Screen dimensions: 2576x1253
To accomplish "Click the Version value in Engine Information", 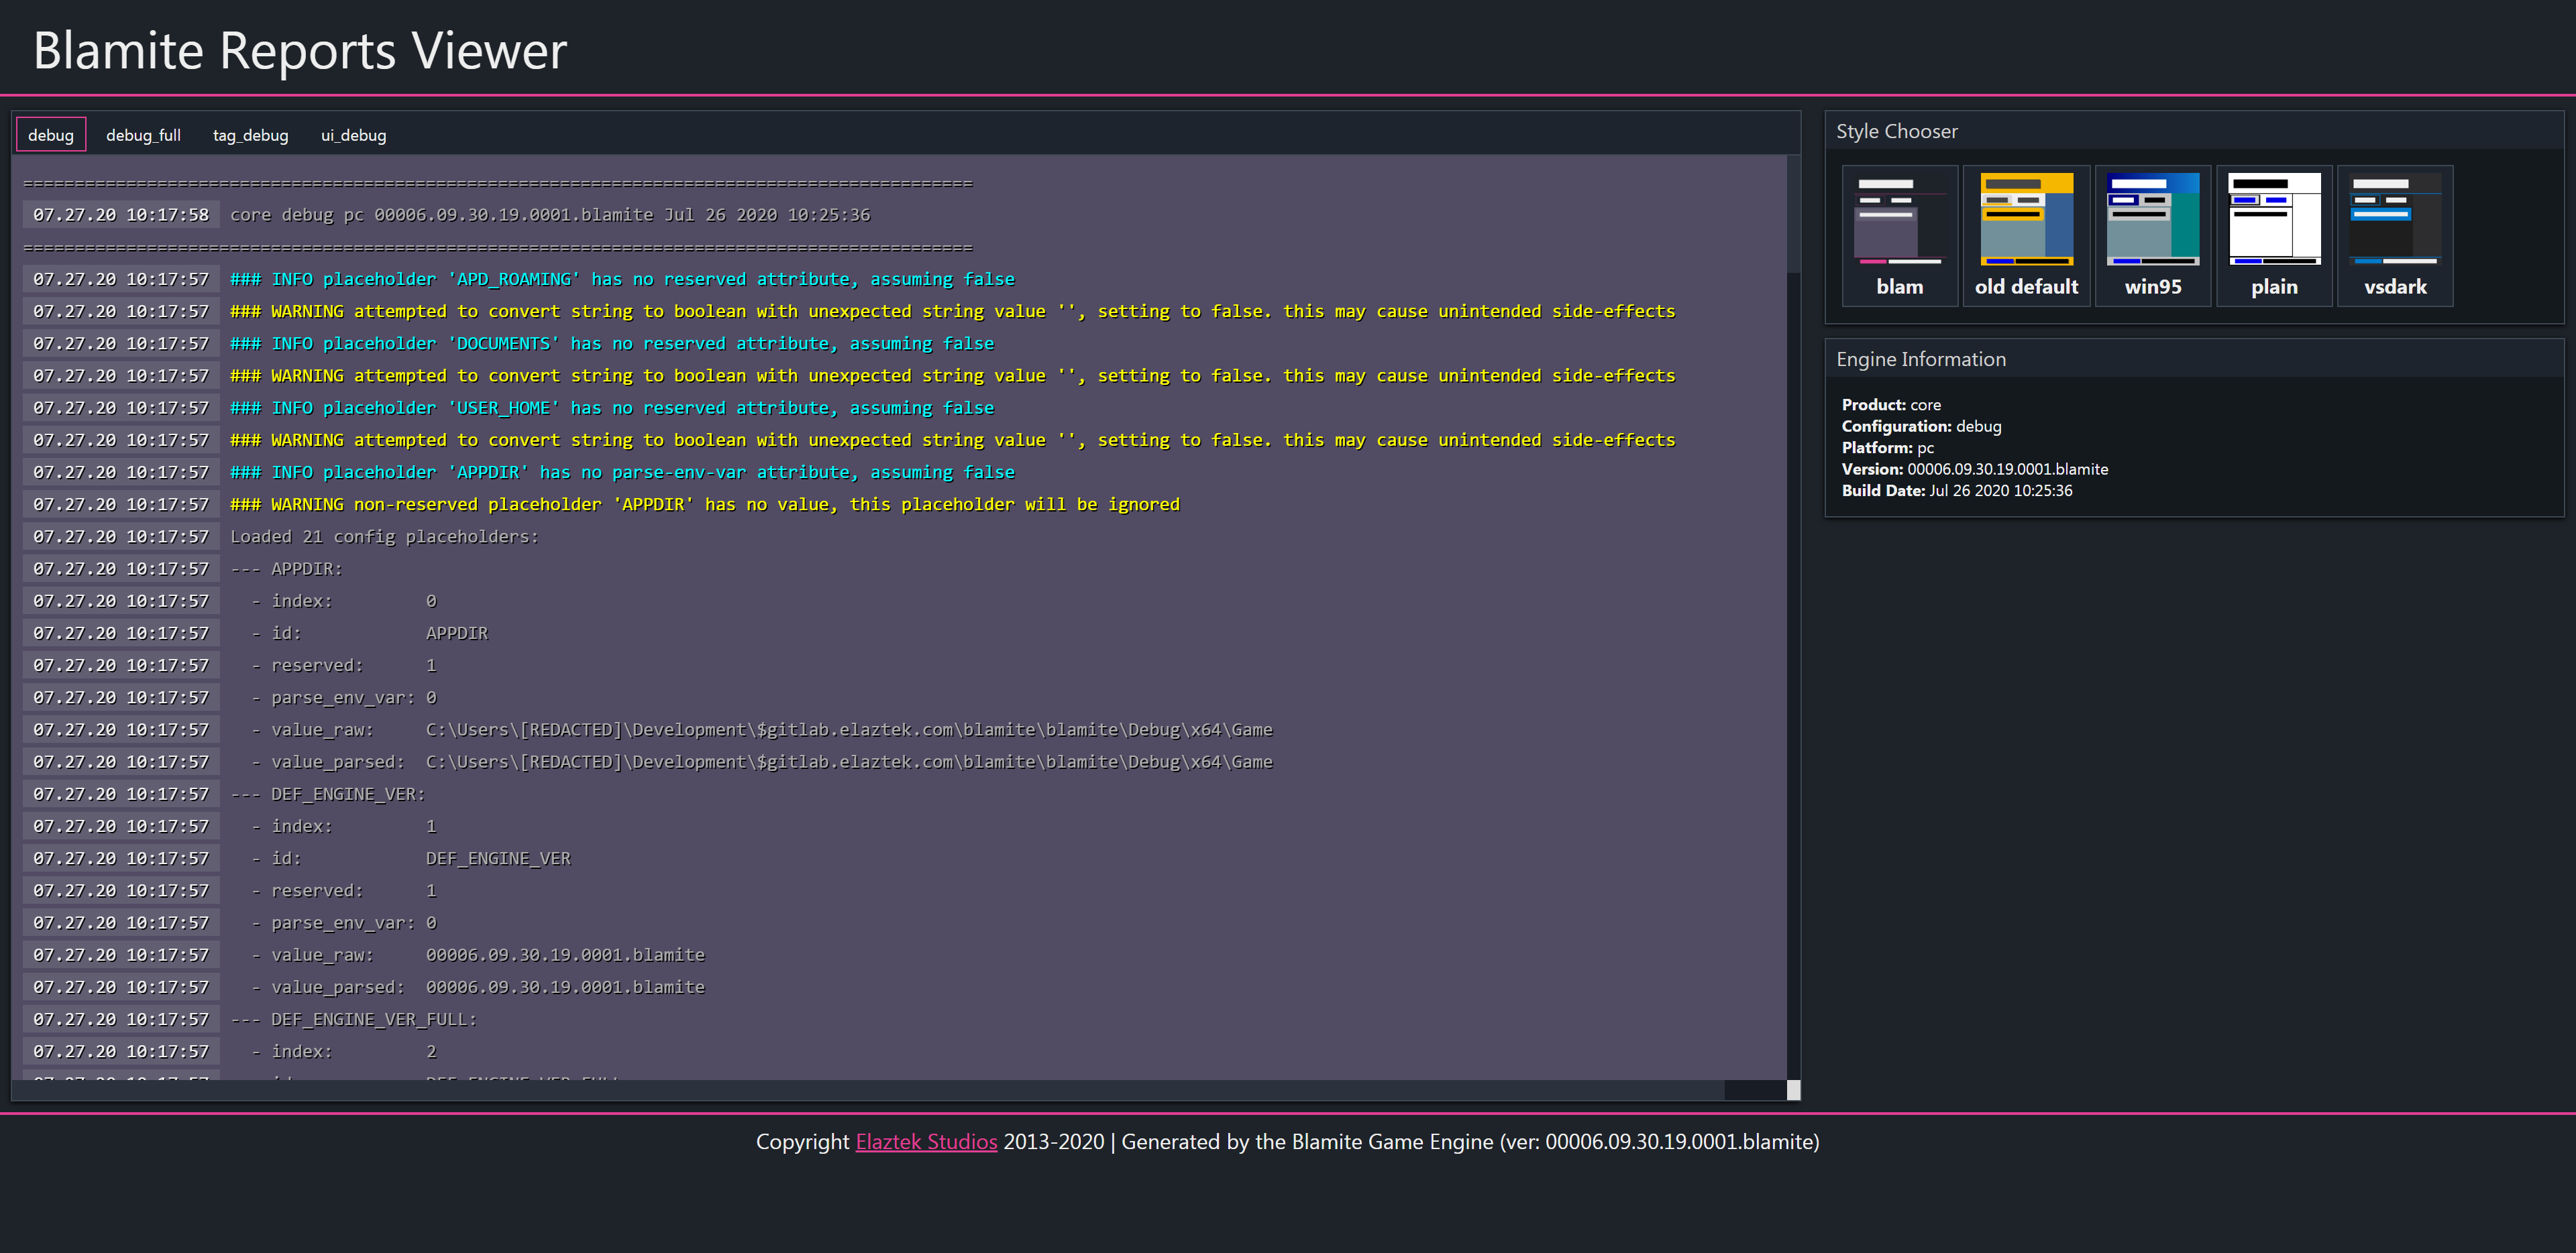I will tap(2007, 469).
